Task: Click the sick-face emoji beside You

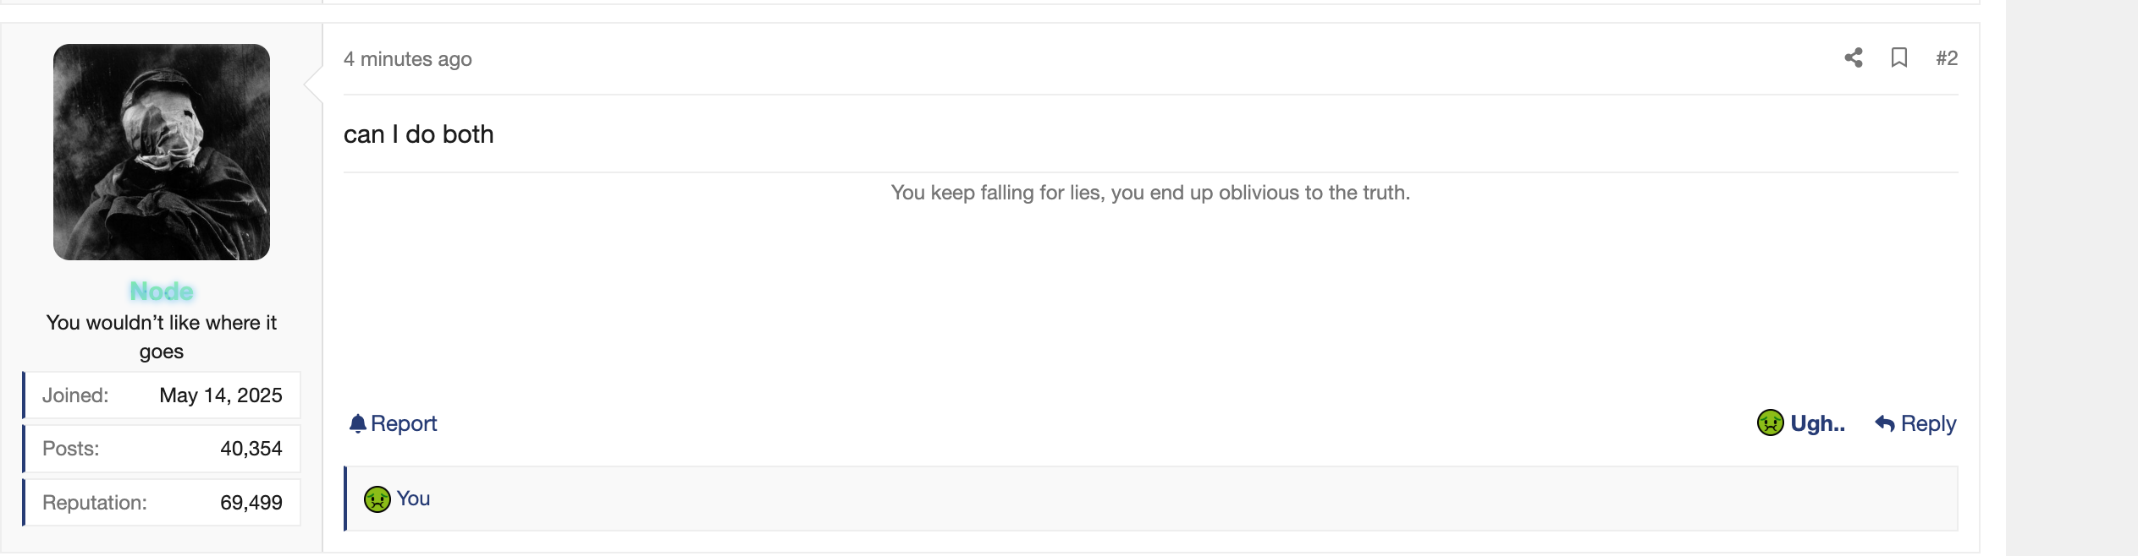Action: point(377,499)
